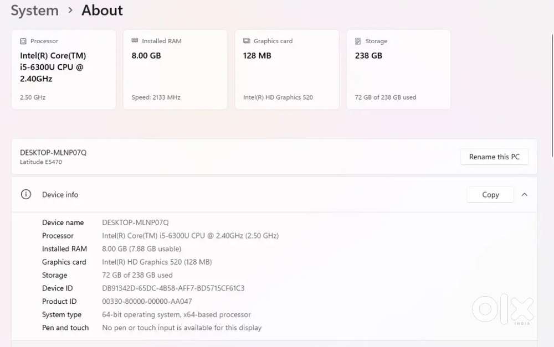Click the Storage drive icon

pos(358,42)
